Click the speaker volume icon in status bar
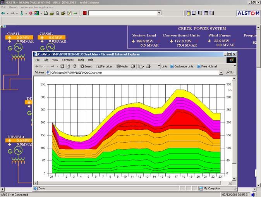 tap(254, 195)
